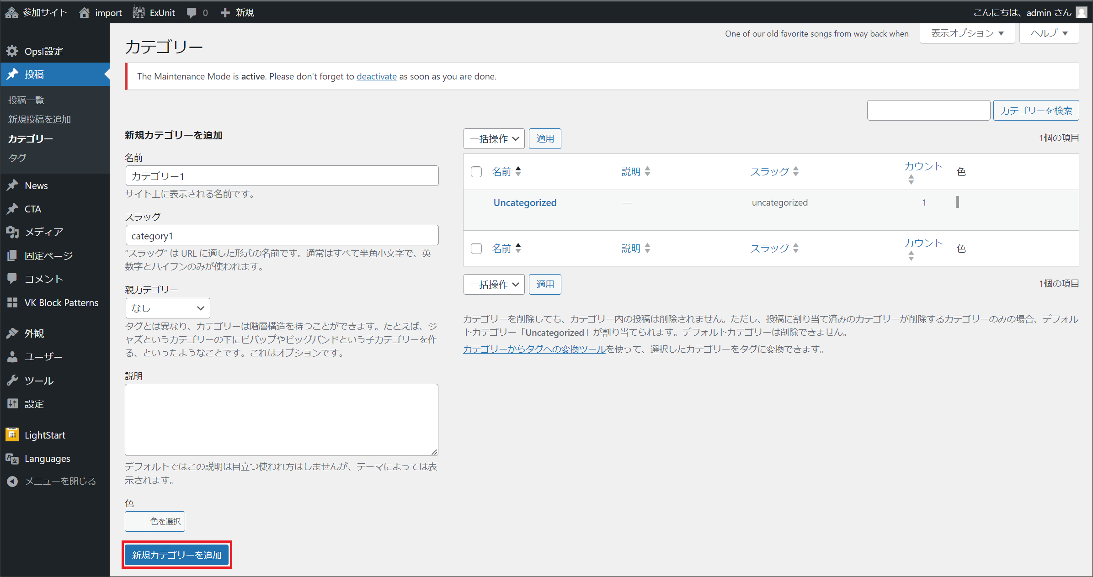This screenshot has height=577, width=1093.
Task: Click the 新規カテゴリーを追加 button
Action: coord(176,555)
